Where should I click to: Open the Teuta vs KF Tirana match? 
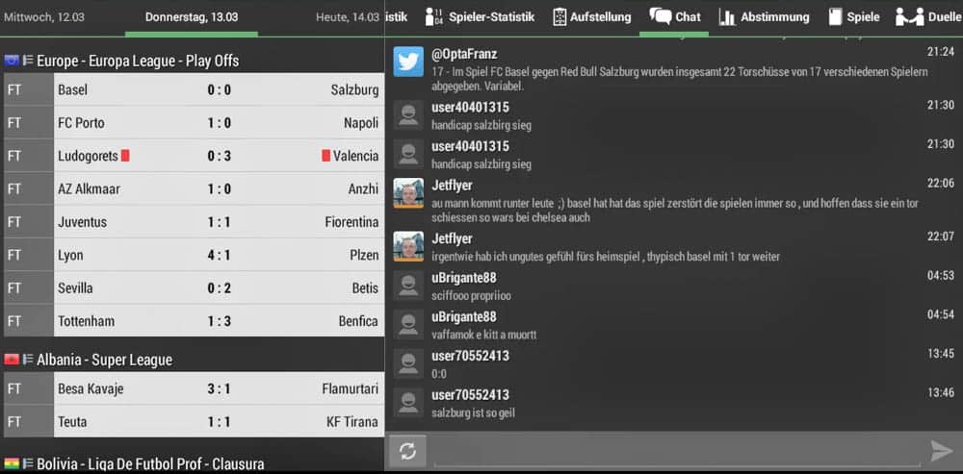coord(195,422)
